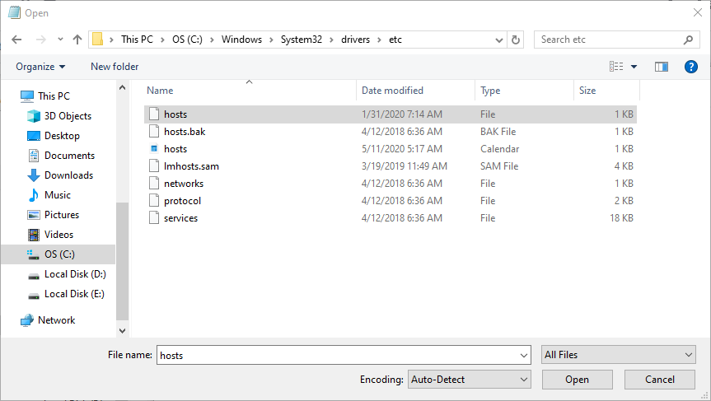Toggle the preview pane icon

661,67
